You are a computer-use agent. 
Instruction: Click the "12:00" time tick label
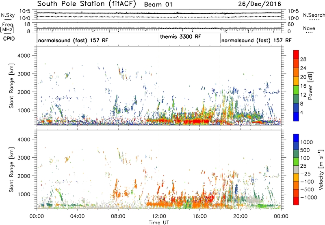[x=159, y=216]
